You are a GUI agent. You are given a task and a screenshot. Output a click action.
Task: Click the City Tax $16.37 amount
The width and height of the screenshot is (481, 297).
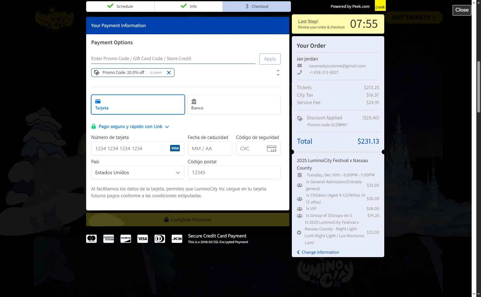pyautogui.click(x=373, y=95)
